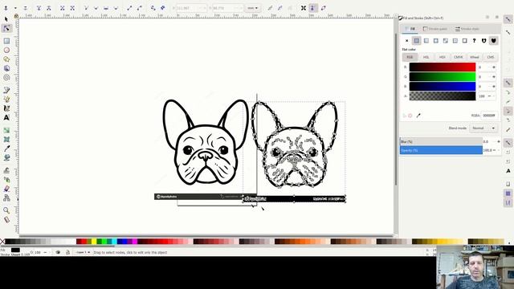Select the Connector tool
Screen dimensions: 514x289
(x=6, y=198)
